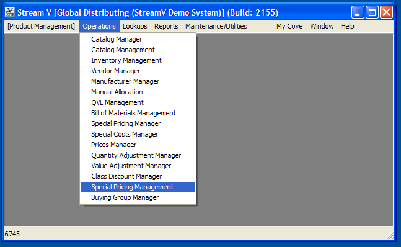Open the Lookups menu
This screenshot has width=401, height=247.
(134, 26)
